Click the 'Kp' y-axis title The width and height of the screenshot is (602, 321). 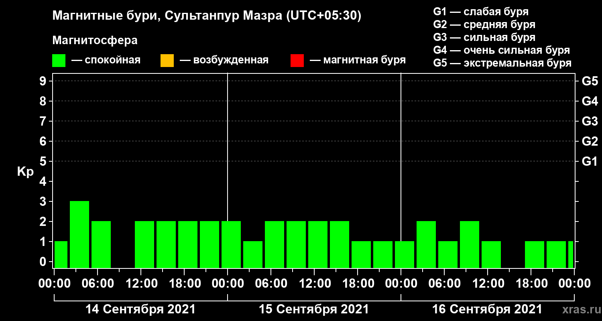(x=25, y=172)
